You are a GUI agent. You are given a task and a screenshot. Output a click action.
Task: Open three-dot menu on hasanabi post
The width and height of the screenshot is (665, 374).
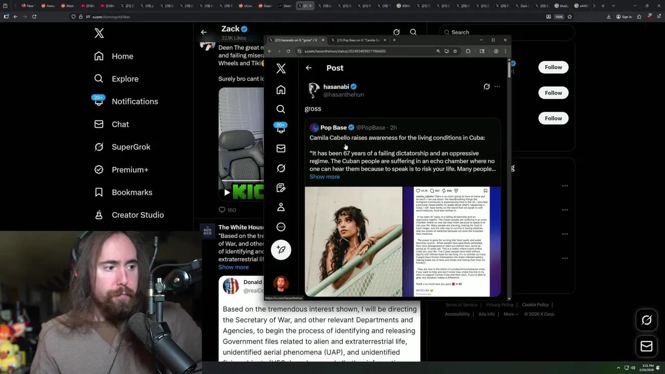pos(497,87)
